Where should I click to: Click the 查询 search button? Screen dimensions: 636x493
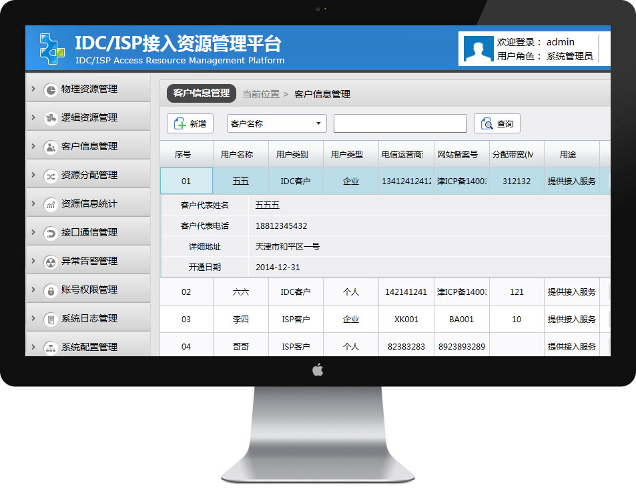coord(497,123)
